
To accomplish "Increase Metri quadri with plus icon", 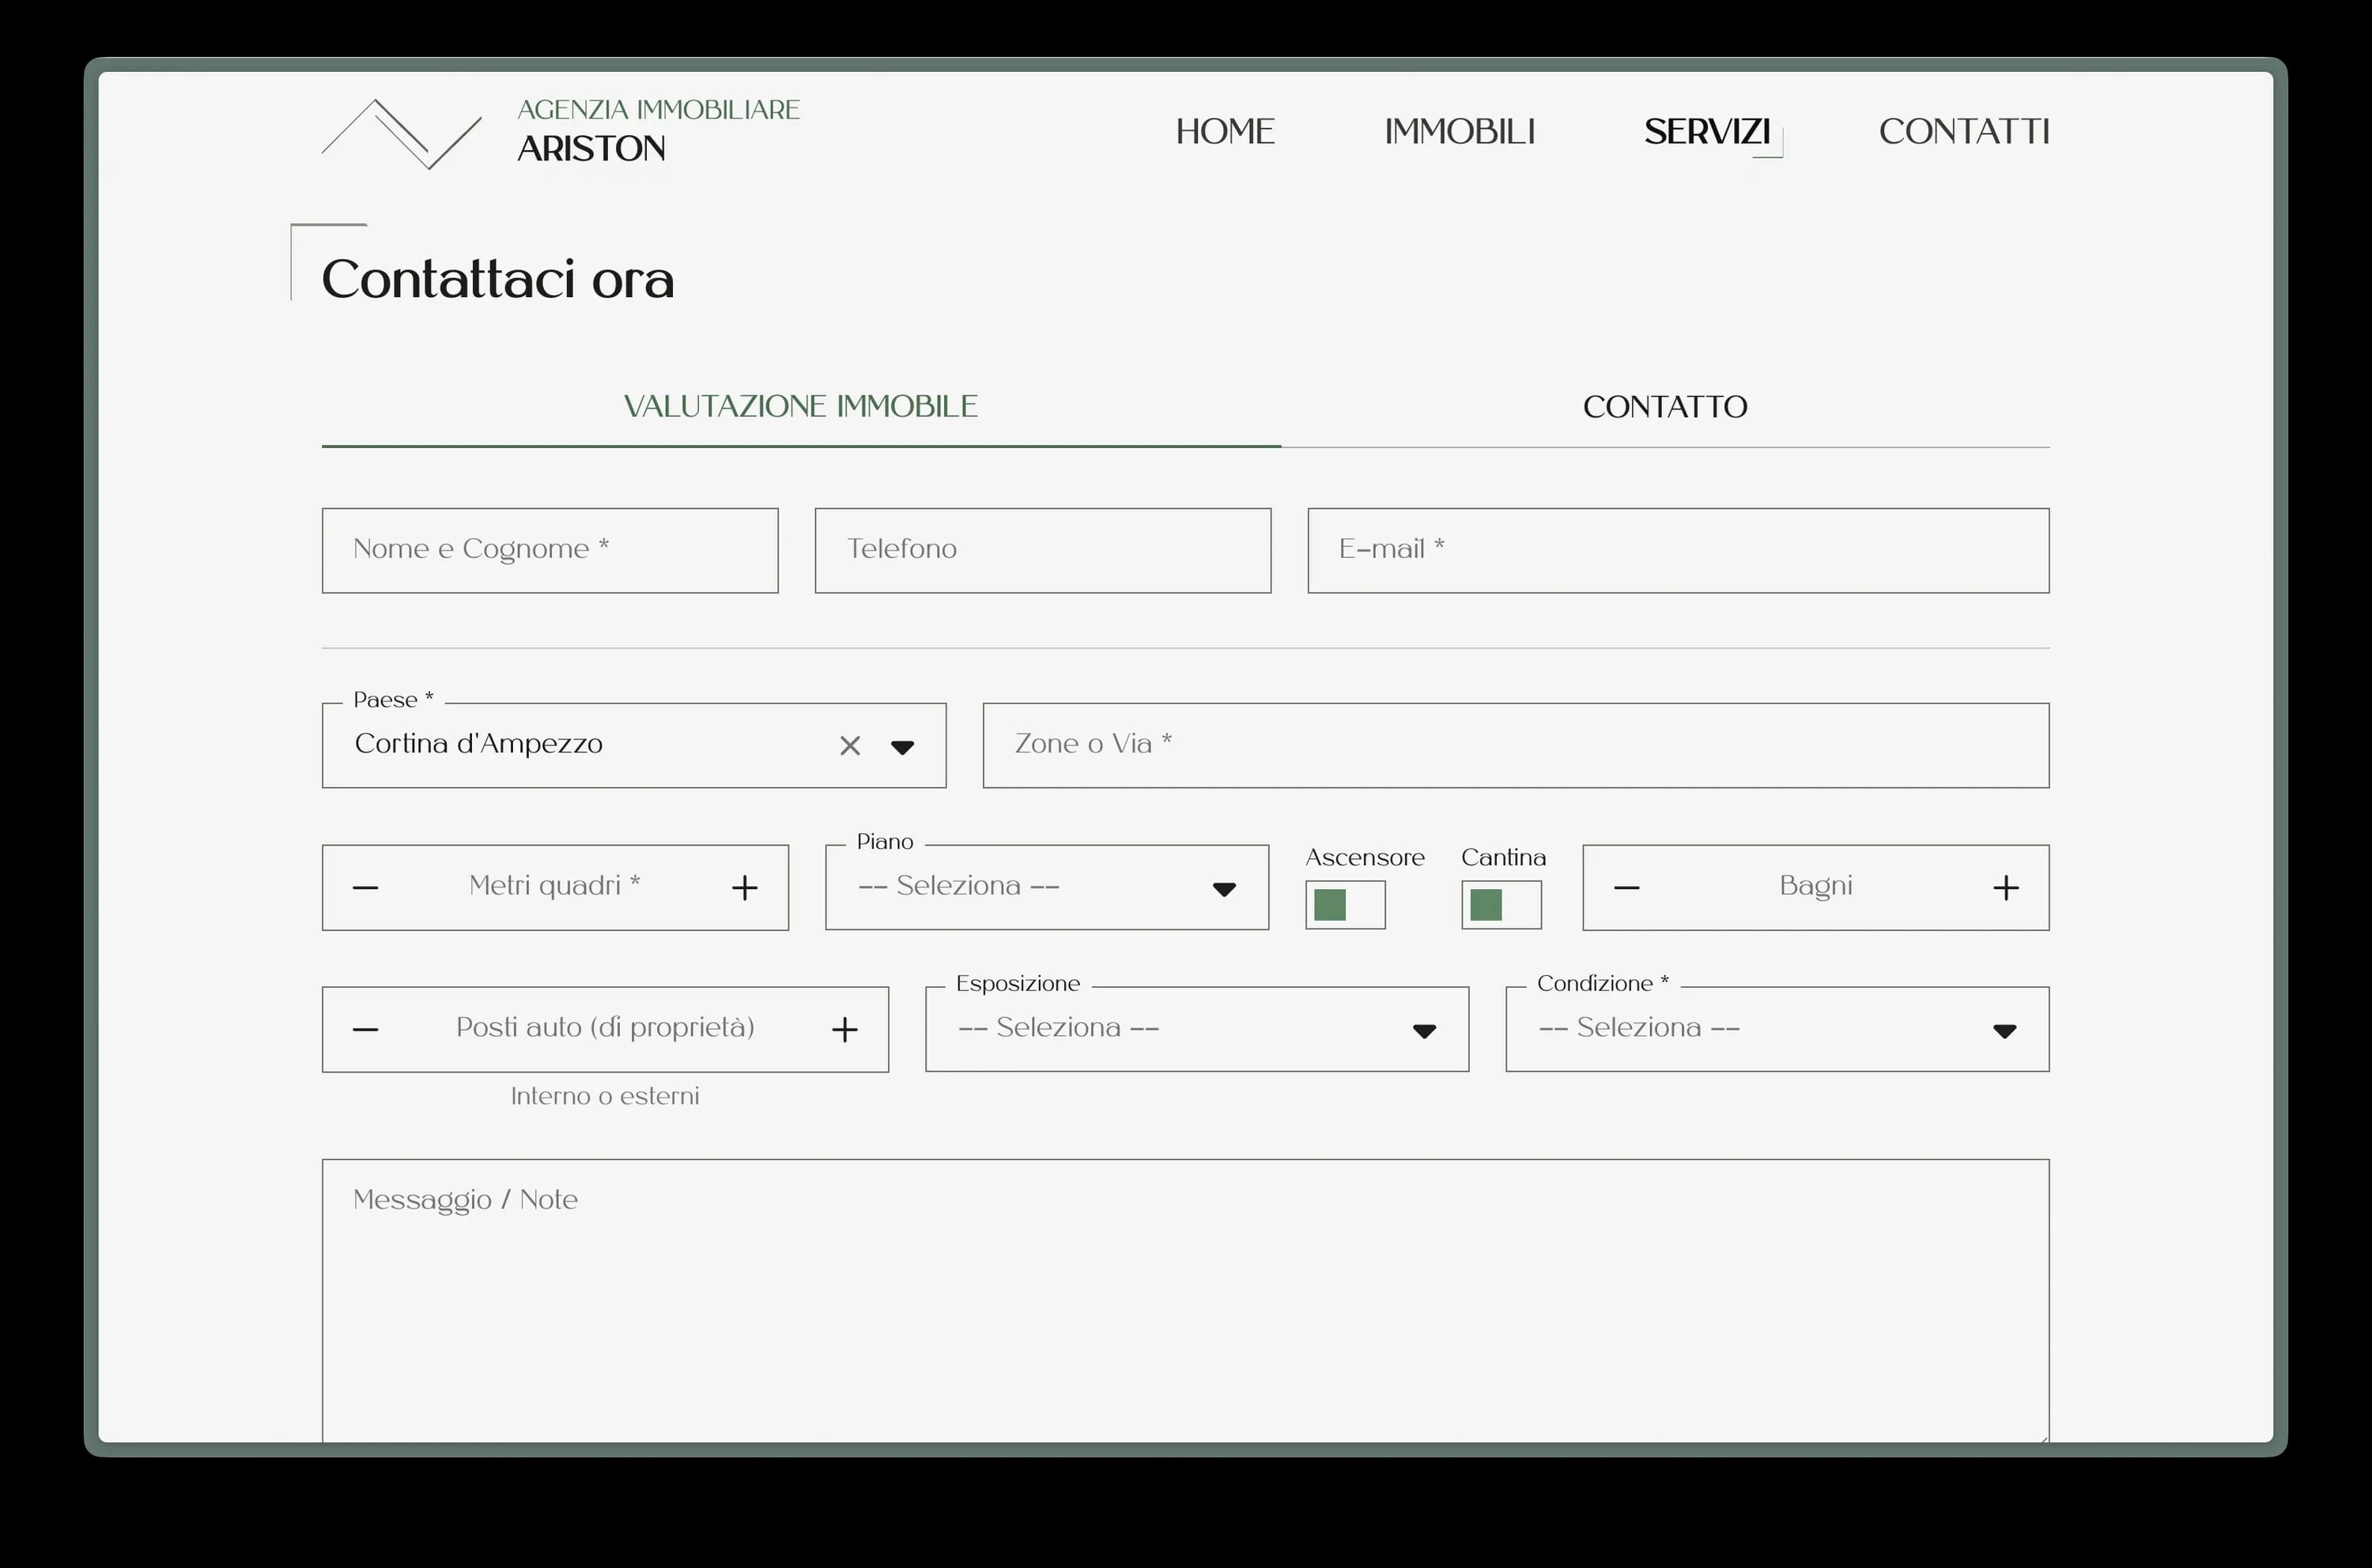I will pos(744,888).
